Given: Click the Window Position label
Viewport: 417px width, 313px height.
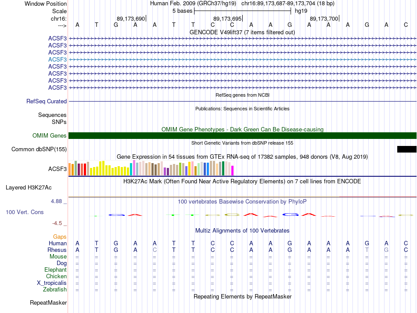Looking at the screenshot, I should 46,4.
